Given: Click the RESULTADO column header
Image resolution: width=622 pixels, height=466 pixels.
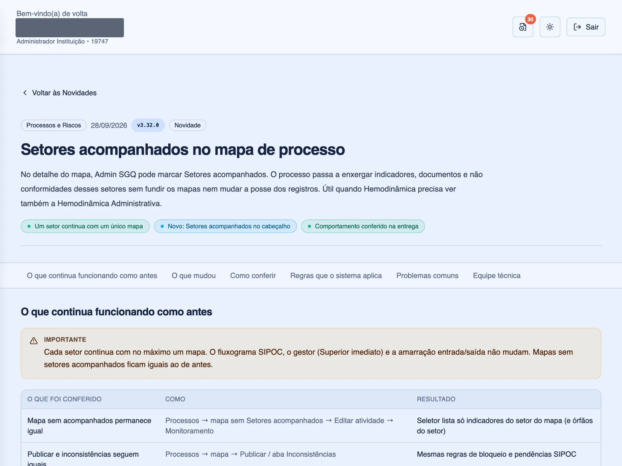Looking at the screenshot, I should (436, 399).
